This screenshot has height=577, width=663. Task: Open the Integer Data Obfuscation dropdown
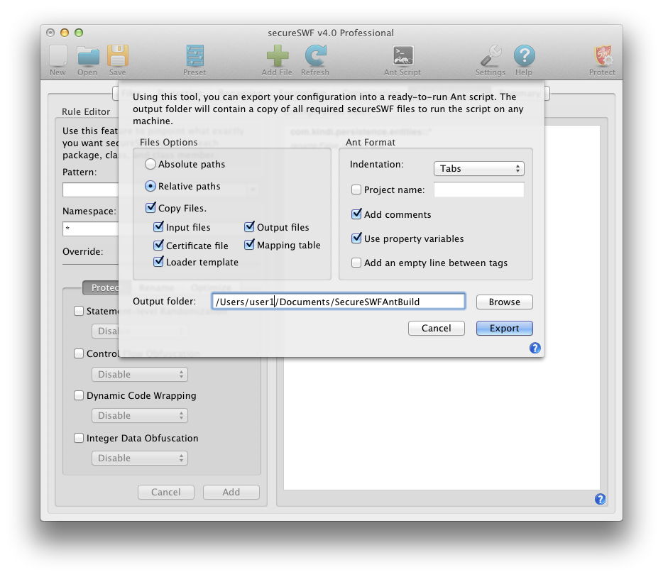[139, 458]
